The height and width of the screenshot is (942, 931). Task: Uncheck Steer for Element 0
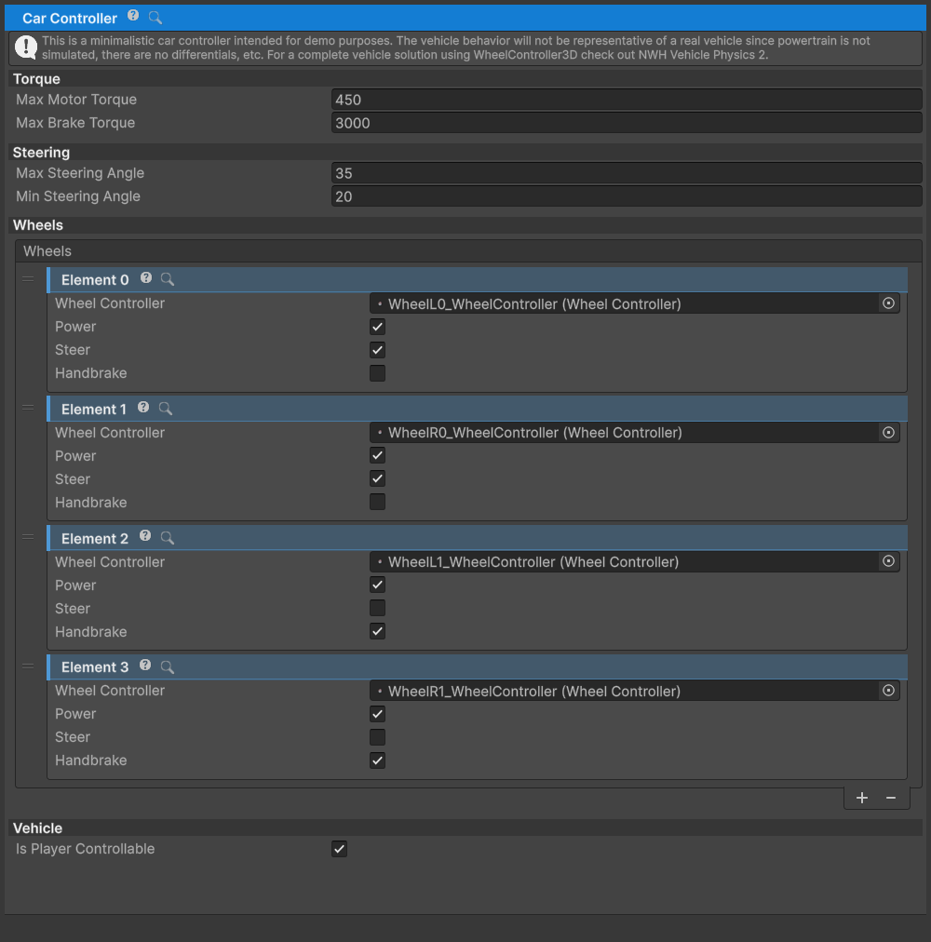pyautogui.click(x=377, y=350)
